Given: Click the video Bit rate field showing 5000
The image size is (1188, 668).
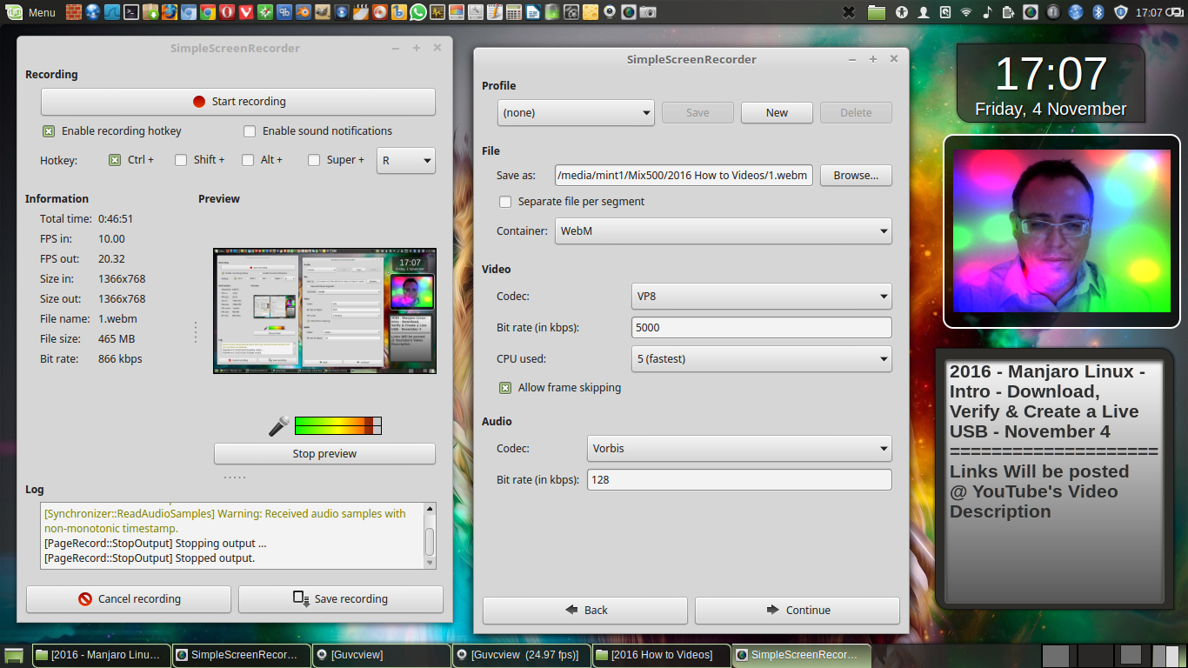Looking at the screenshot, I should coord(762,328).
